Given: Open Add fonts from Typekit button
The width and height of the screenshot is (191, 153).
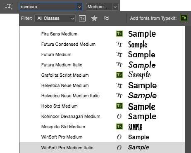Looking at the screenshot, I should point(184,18).
